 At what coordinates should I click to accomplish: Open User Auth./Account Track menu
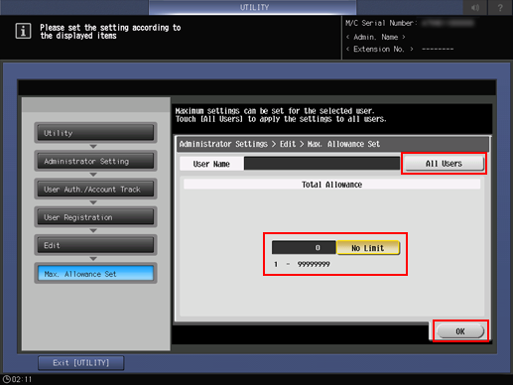(x=95, y=190)
